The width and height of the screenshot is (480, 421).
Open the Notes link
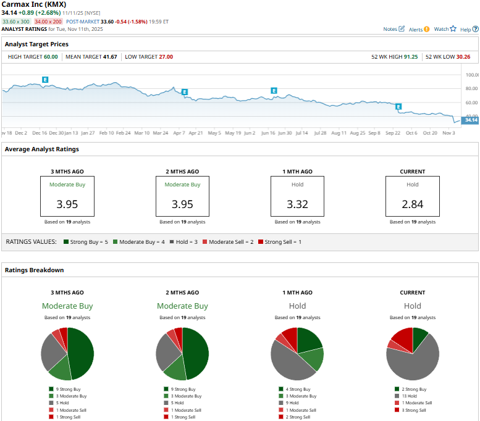tap(390, 29)
